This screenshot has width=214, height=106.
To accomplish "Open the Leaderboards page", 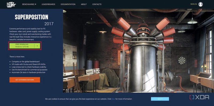I will coord(48,4).
